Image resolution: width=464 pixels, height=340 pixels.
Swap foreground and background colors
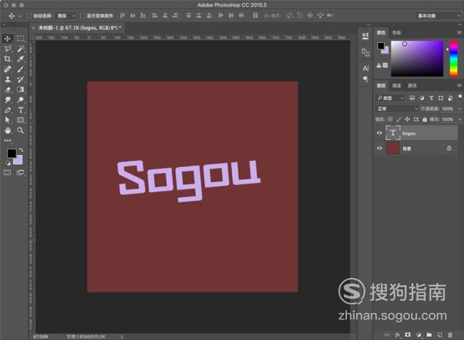(21, 150)
